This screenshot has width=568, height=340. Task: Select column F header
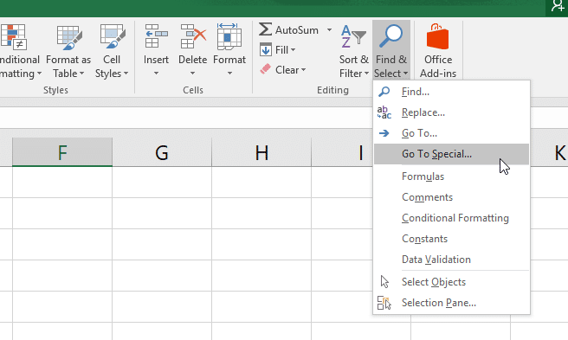tap(62, 152)
